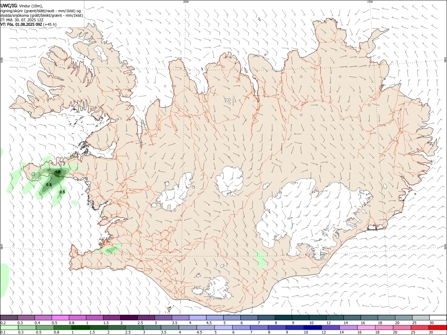
Task: Select the light grey 25 mm snow swatch
Action: [420, 318]
